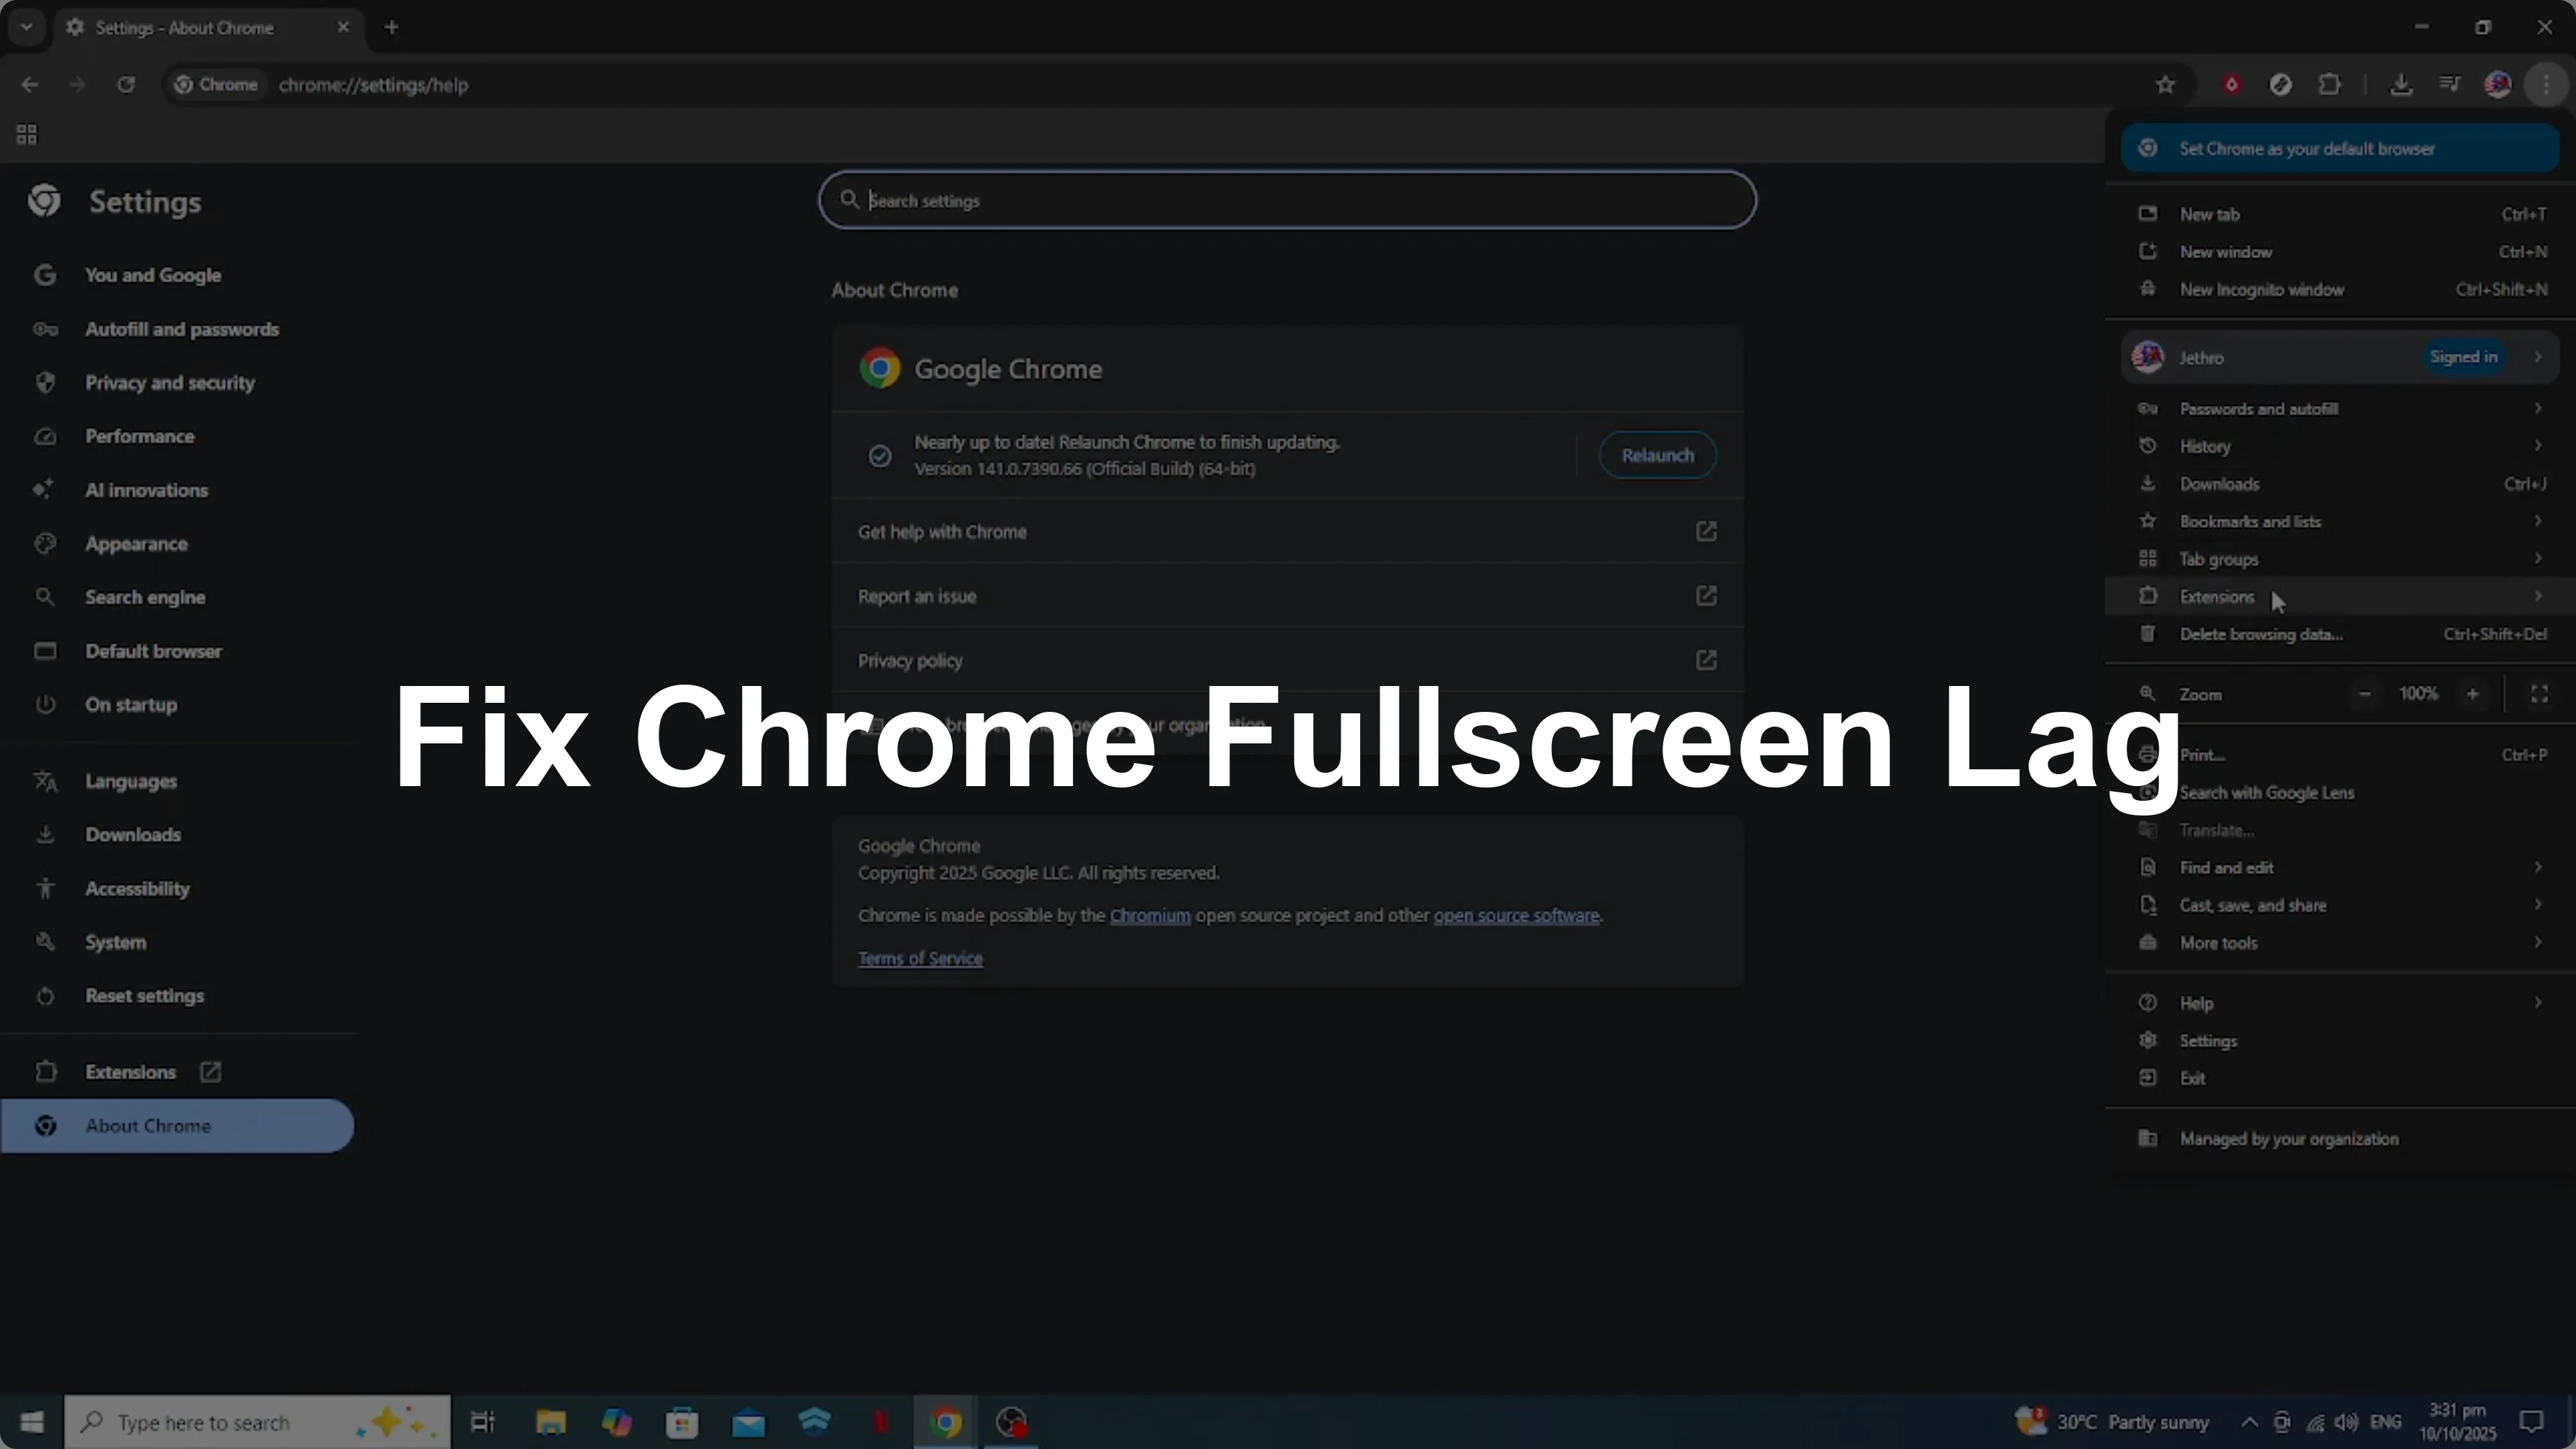Click the Chrome icon in Windows taskbar
This screenshot has height=1449, width=2576.
[946, 1421]
